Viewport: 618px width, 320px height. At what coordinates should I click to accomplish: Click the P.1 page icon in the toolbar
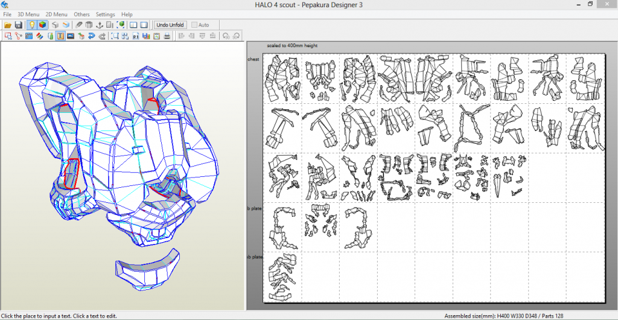(x=135, y=36)
